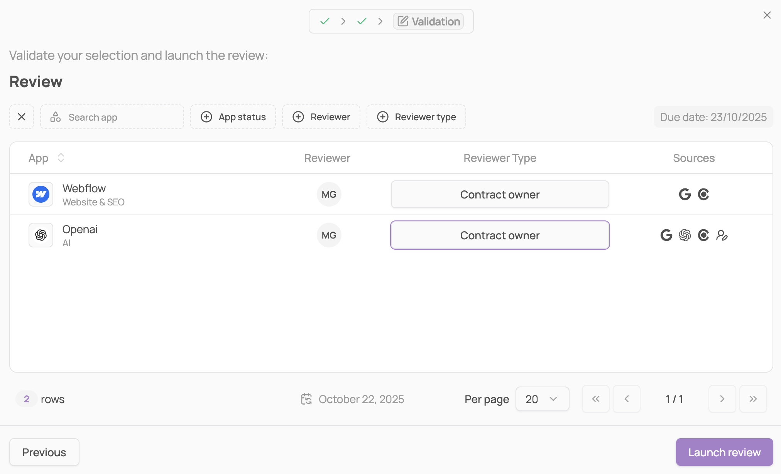Clear filters with the X button
The image size is (781, 474).
(22, 117)
